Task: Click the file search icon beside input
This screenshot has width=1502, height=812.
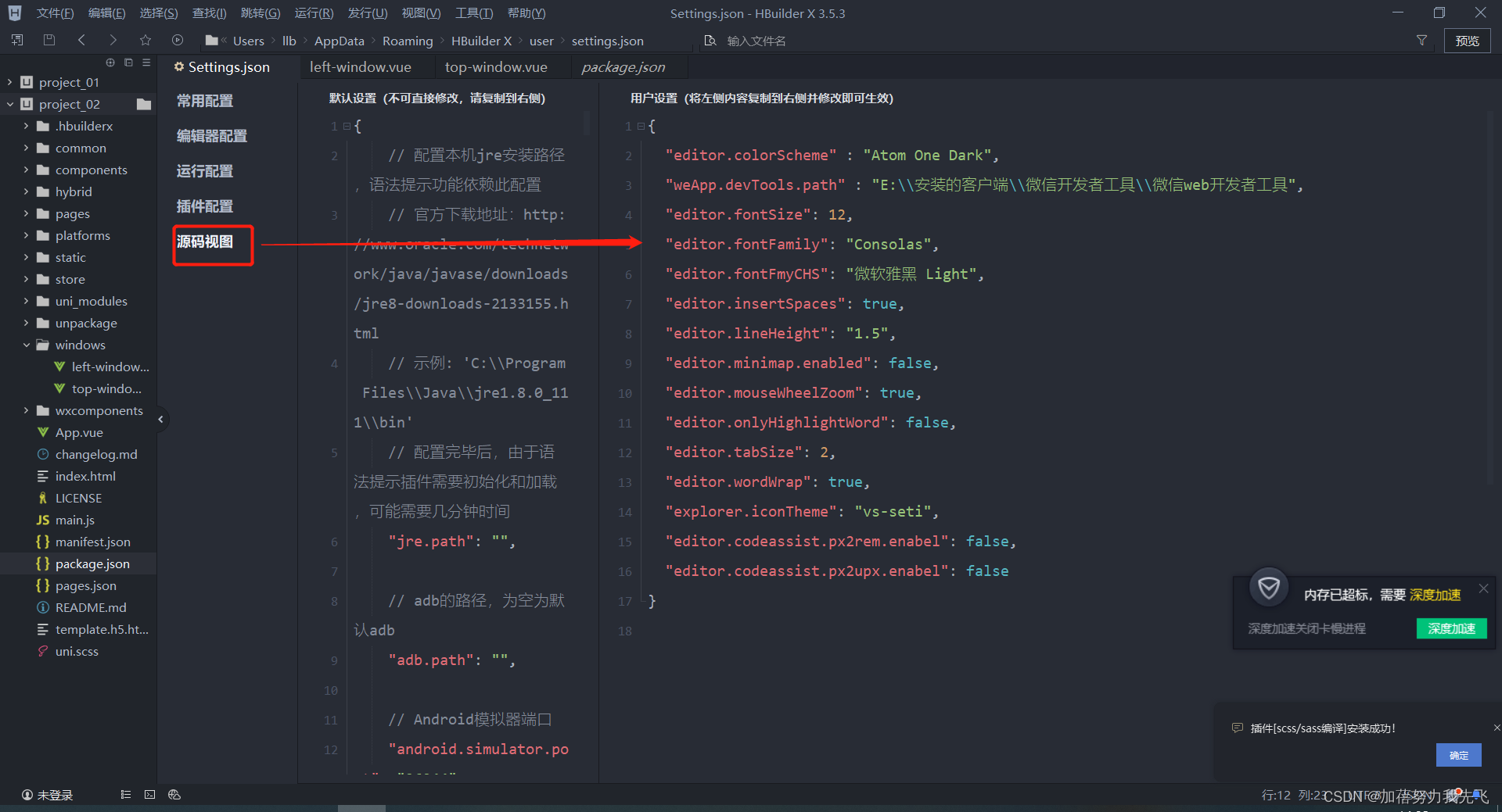Action: [710, 40]
